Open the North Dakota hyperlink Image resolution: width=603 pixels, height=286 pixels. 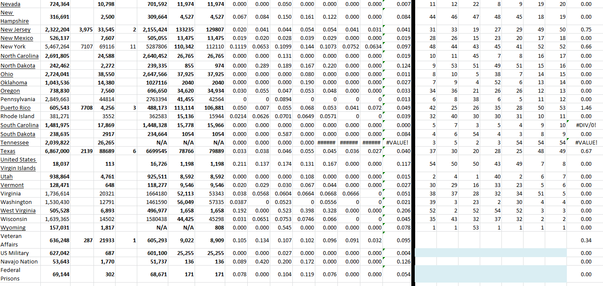[18, 66]
